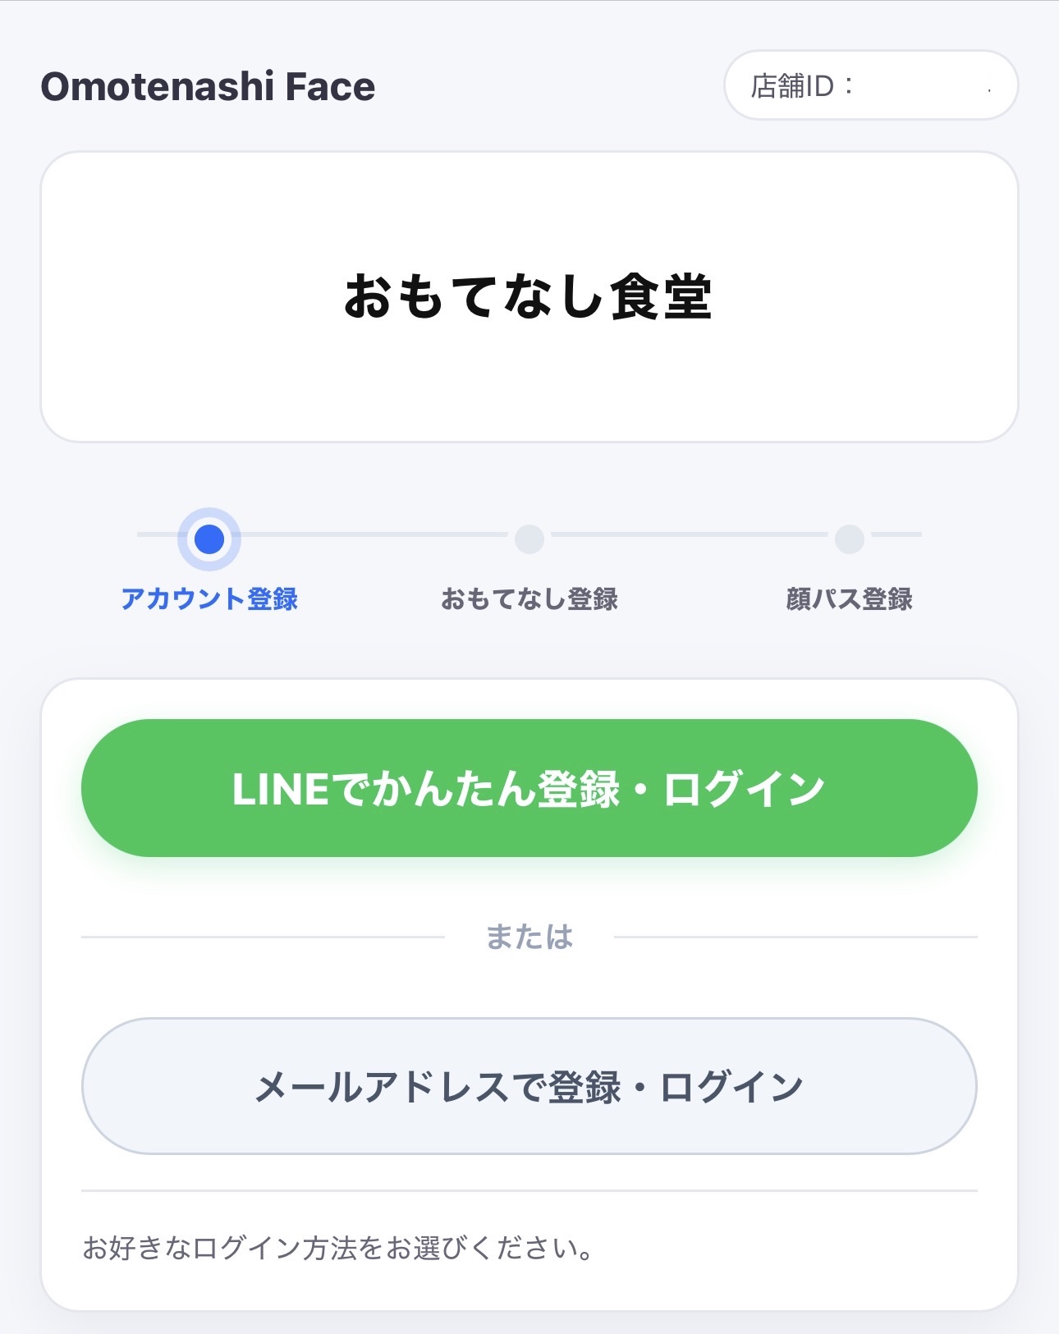The width and height of the screenshot is (1059, 1334).
Task: Click the または separator text
Action: 529,937
